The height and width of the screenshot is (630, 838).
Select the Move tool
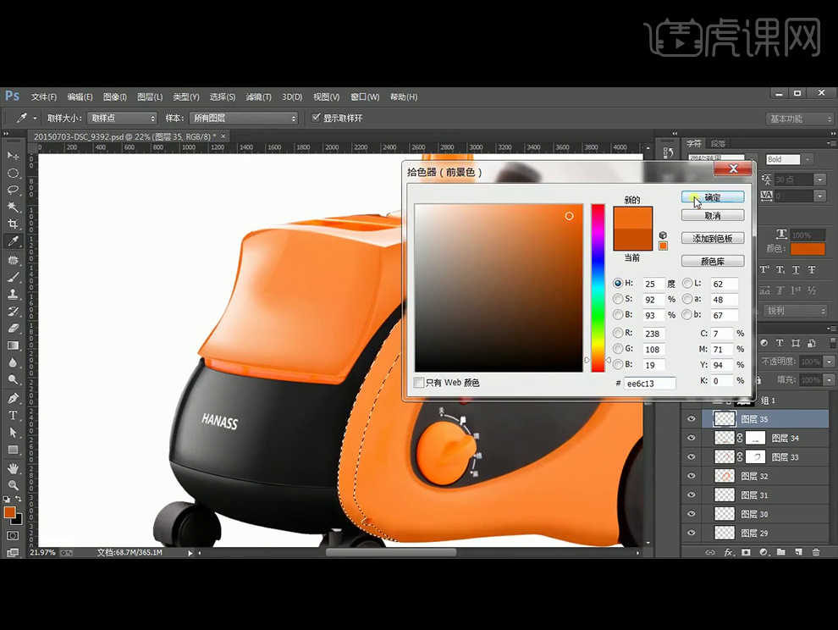point(13,156)
